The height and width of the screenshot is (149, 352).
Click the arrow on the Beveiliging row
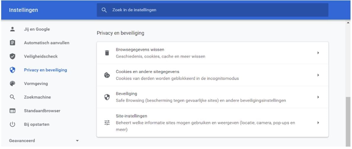(318, 97)
